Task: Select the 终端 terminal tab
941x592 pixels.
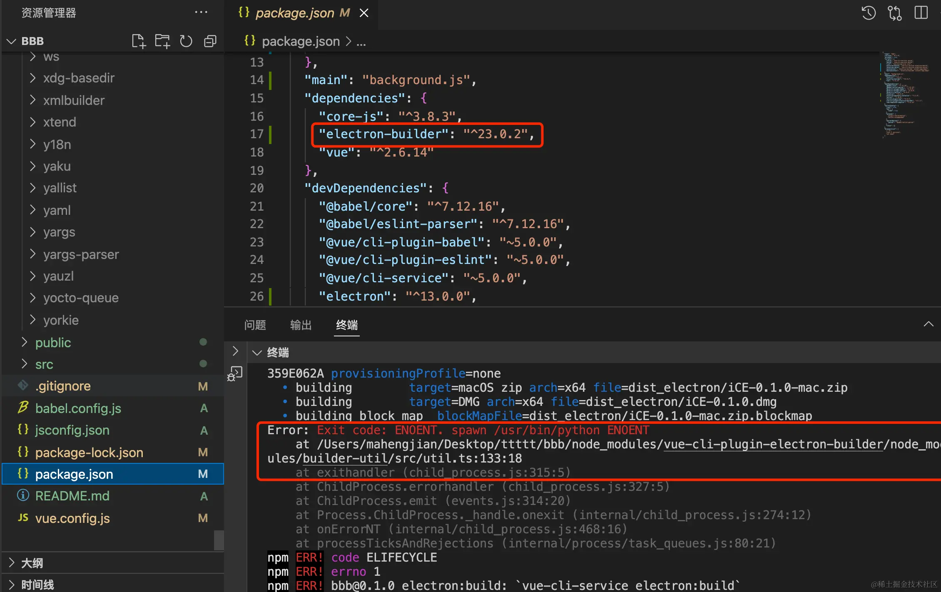Action: coord(347,325)
